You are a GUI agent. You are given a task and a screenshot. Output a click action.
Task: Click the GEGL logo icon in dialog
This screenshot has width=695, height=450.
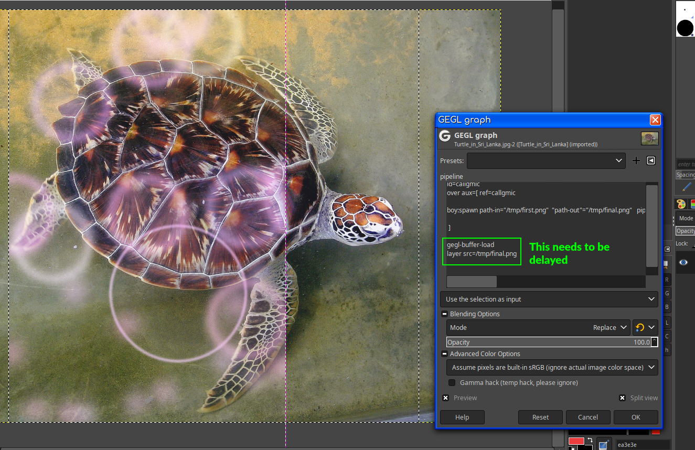445,136
